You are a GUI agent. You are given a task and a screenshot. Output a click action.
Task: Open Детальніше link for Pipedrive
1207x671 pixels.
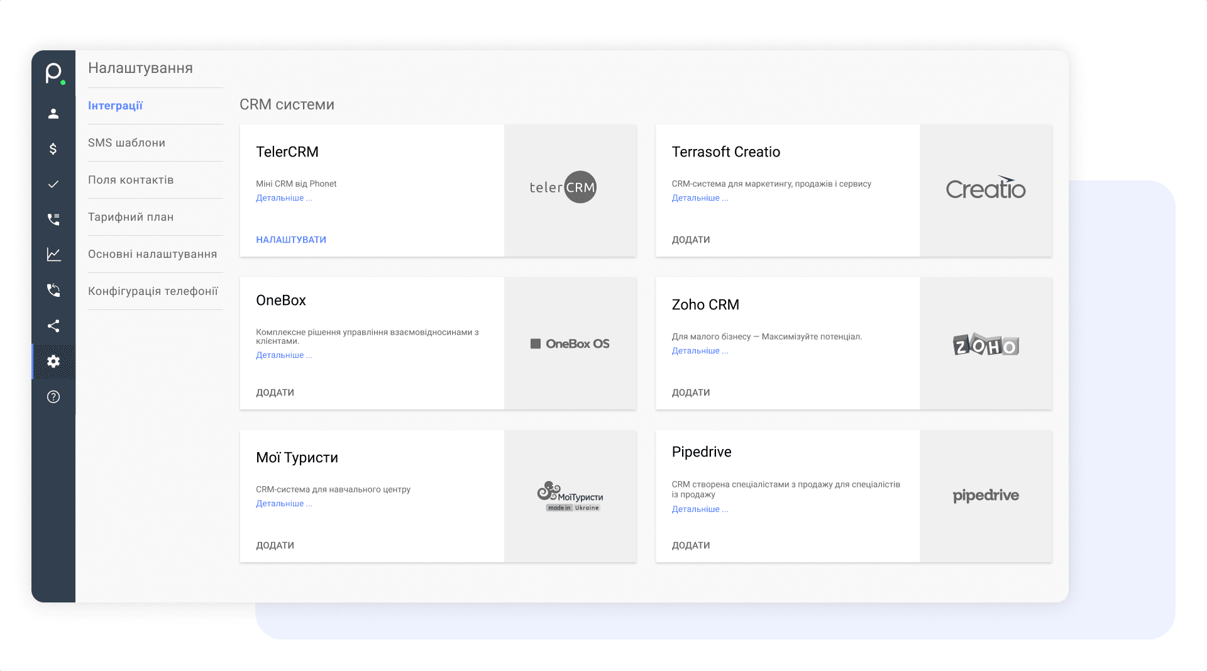[x=700, y=509]
